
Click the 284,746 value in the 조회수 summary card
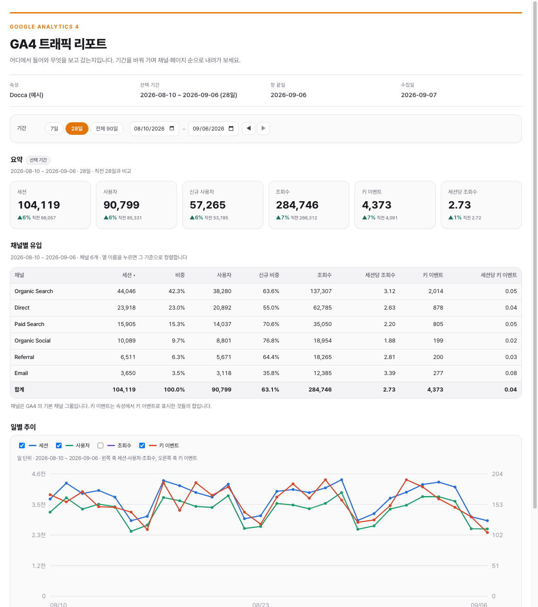297,205
